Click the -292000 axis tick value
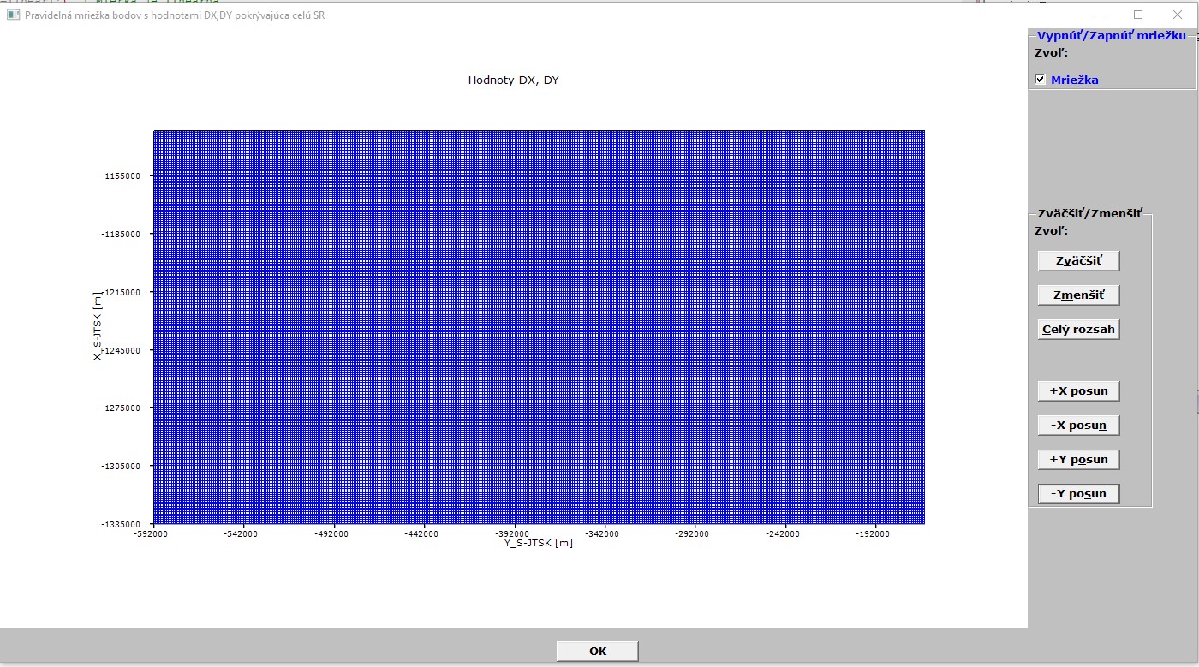 tap(692, 533)
